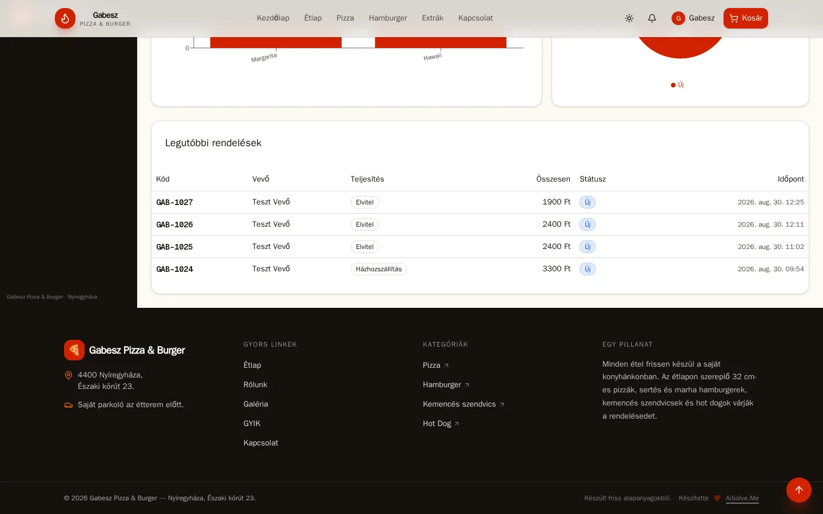
Task: Click the Új status badge for GAB-1024
Action: (588, 269)
